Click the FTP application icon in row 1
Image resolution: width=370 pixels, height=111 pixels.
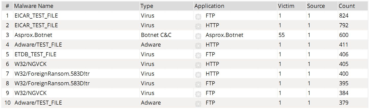coord(198,16)
